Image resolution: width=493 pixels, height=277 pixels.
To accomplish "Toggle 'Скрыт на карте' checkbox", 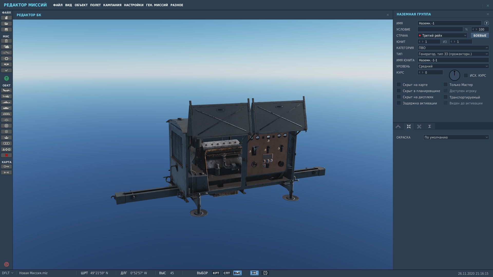I will (x=399, y=84).
